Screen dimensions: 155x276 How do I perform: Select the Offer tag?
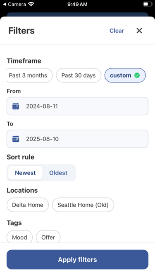pyautogui.click(x=48, y=237)
